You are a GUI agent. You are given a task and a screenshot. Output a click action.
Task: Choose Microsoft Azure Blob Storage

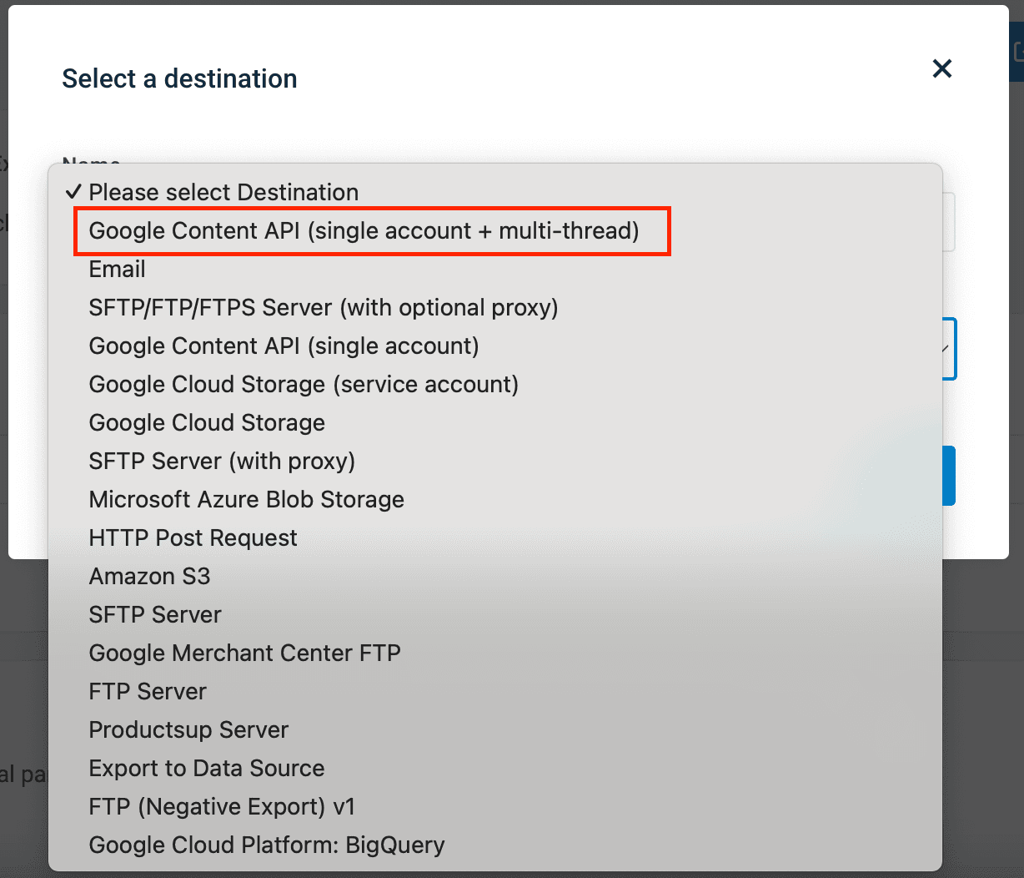246,500
